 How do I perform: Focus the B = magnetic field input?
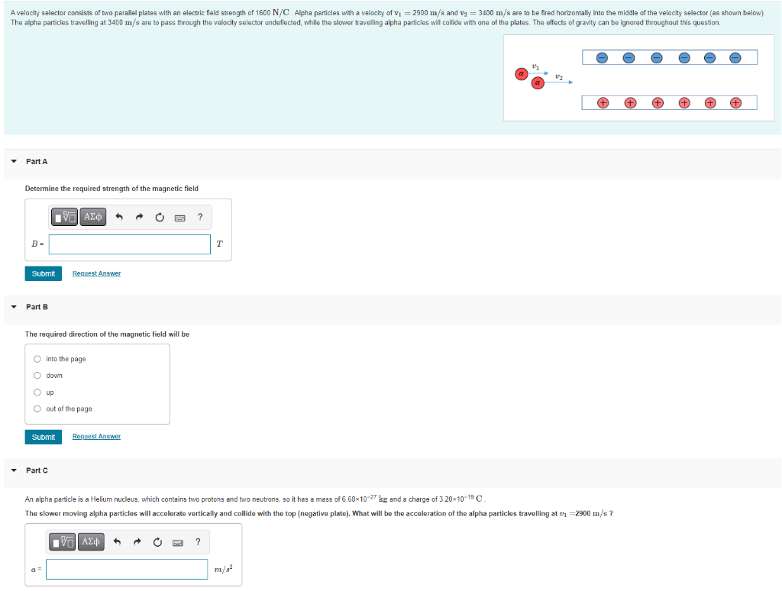[130, 244]
